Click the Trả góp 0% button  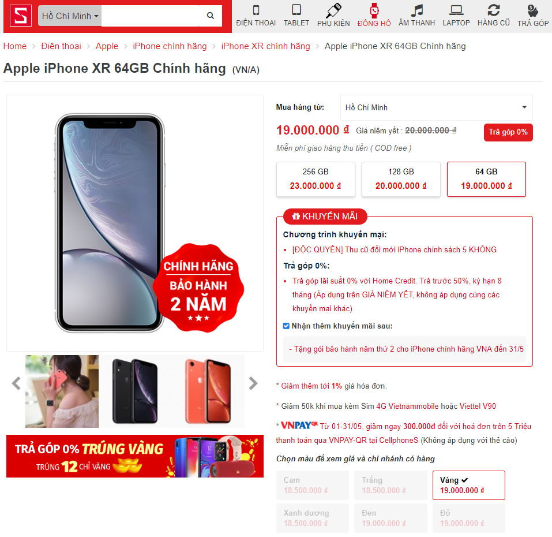coord(508,132)
